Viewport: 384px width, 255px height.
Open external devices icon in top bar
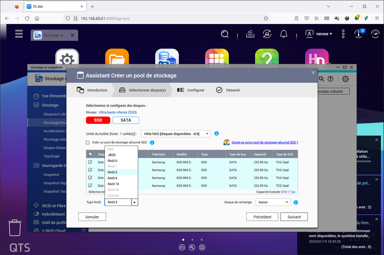267,34
